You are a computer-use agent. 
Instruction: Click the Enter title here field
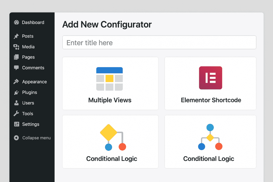click(159, 43)
